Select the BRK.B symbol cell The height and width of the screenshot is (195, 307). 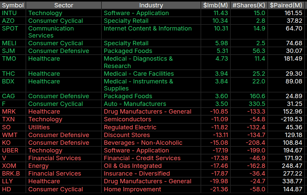(x=13, y=174)
